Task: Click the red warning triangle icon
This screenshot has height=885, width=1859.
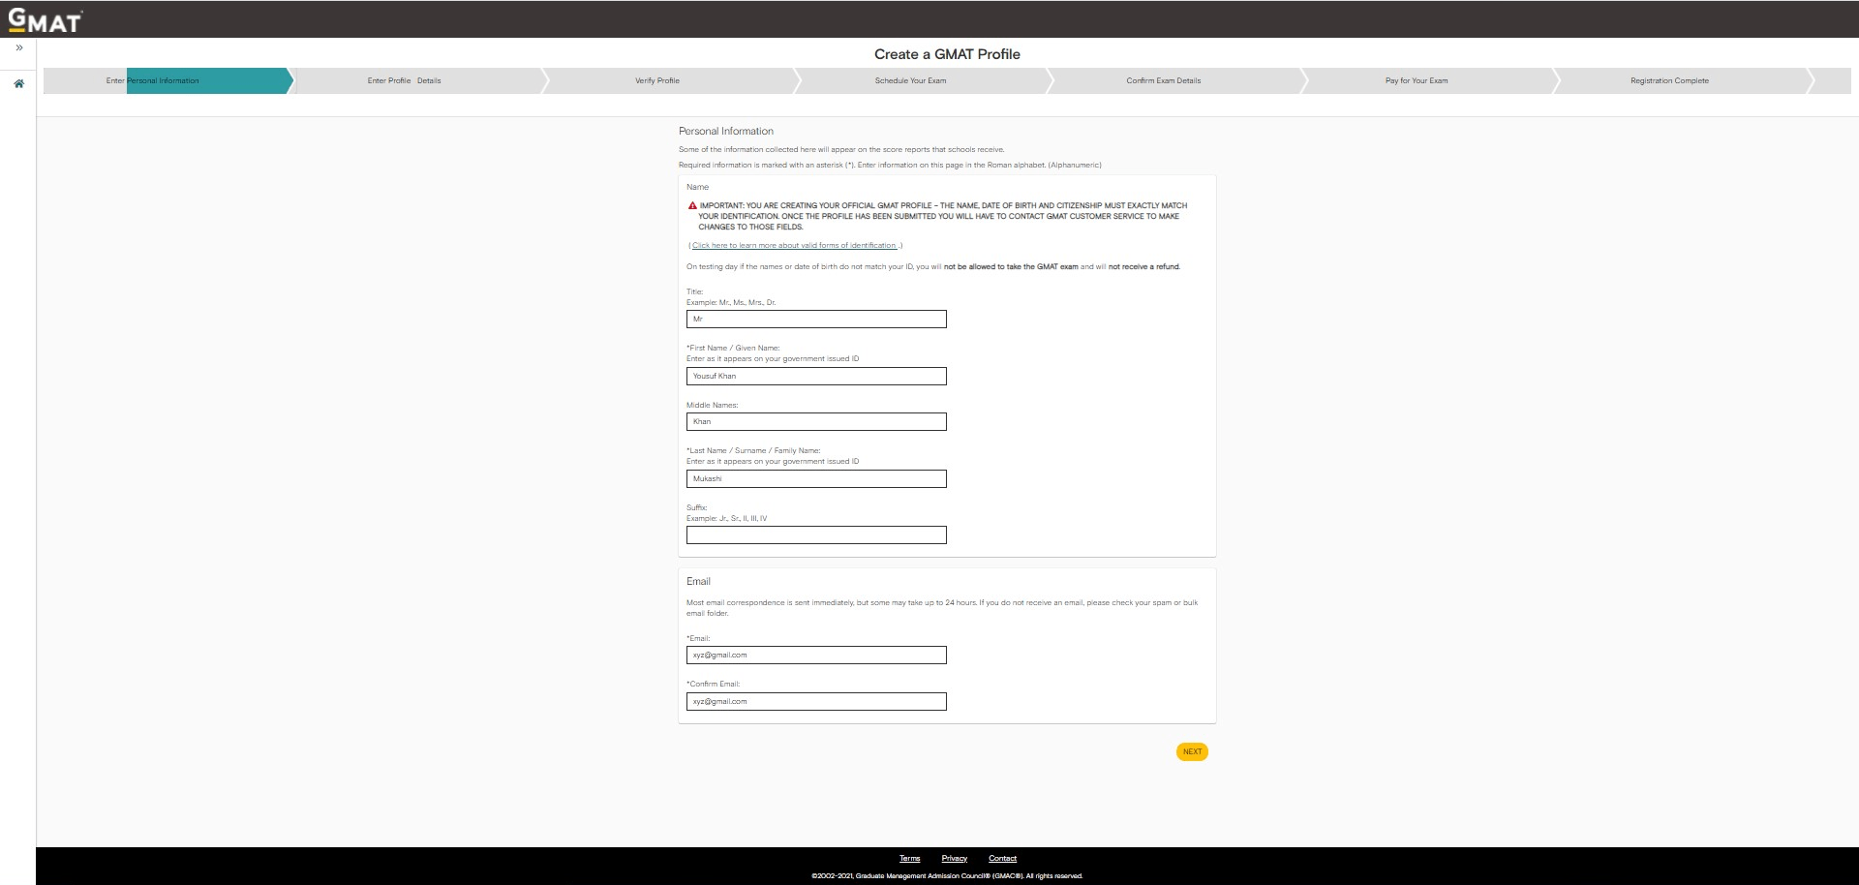Action: 692,205
